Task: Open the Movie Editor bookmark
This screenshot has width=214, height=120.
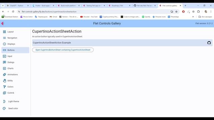Action: click(x=26, y=17)
